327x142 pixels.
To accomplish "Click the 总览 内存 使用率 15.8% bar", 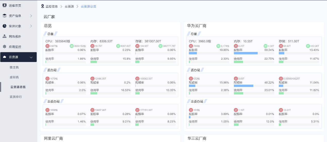I will (111, 62).
